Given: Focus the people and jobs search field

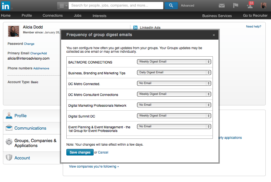Looking at the screenshot, I should pos(116,6).
